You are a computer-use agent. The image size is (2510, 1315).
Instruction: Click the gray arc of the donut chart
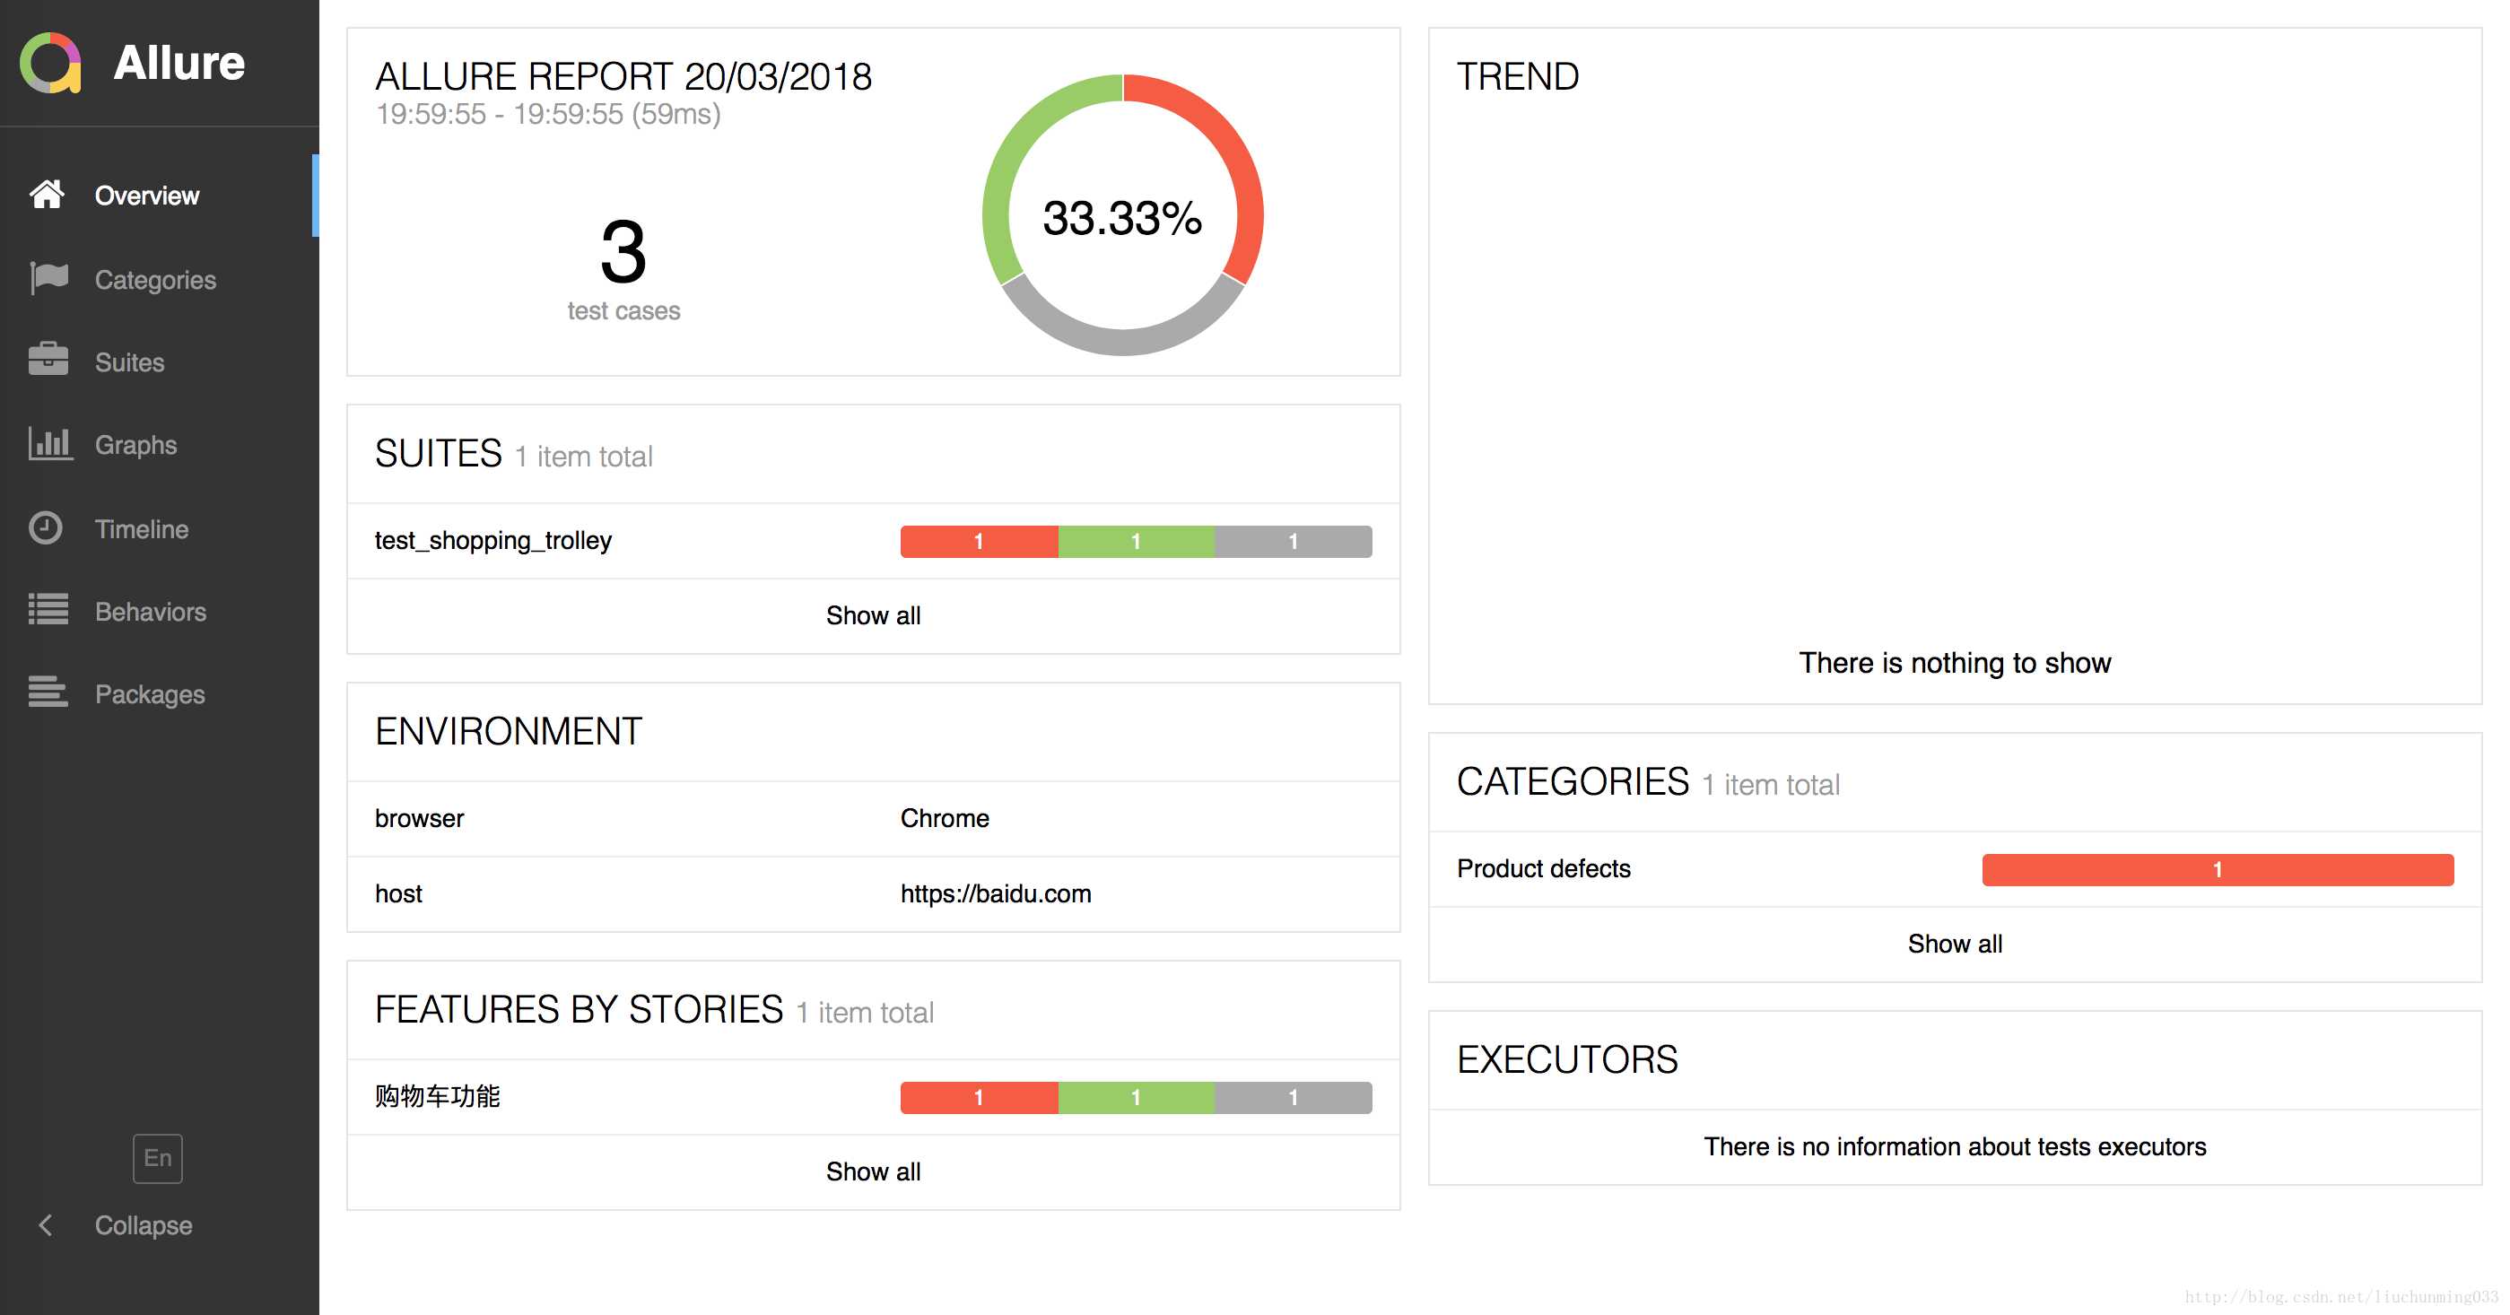(x=1122, y=342)
